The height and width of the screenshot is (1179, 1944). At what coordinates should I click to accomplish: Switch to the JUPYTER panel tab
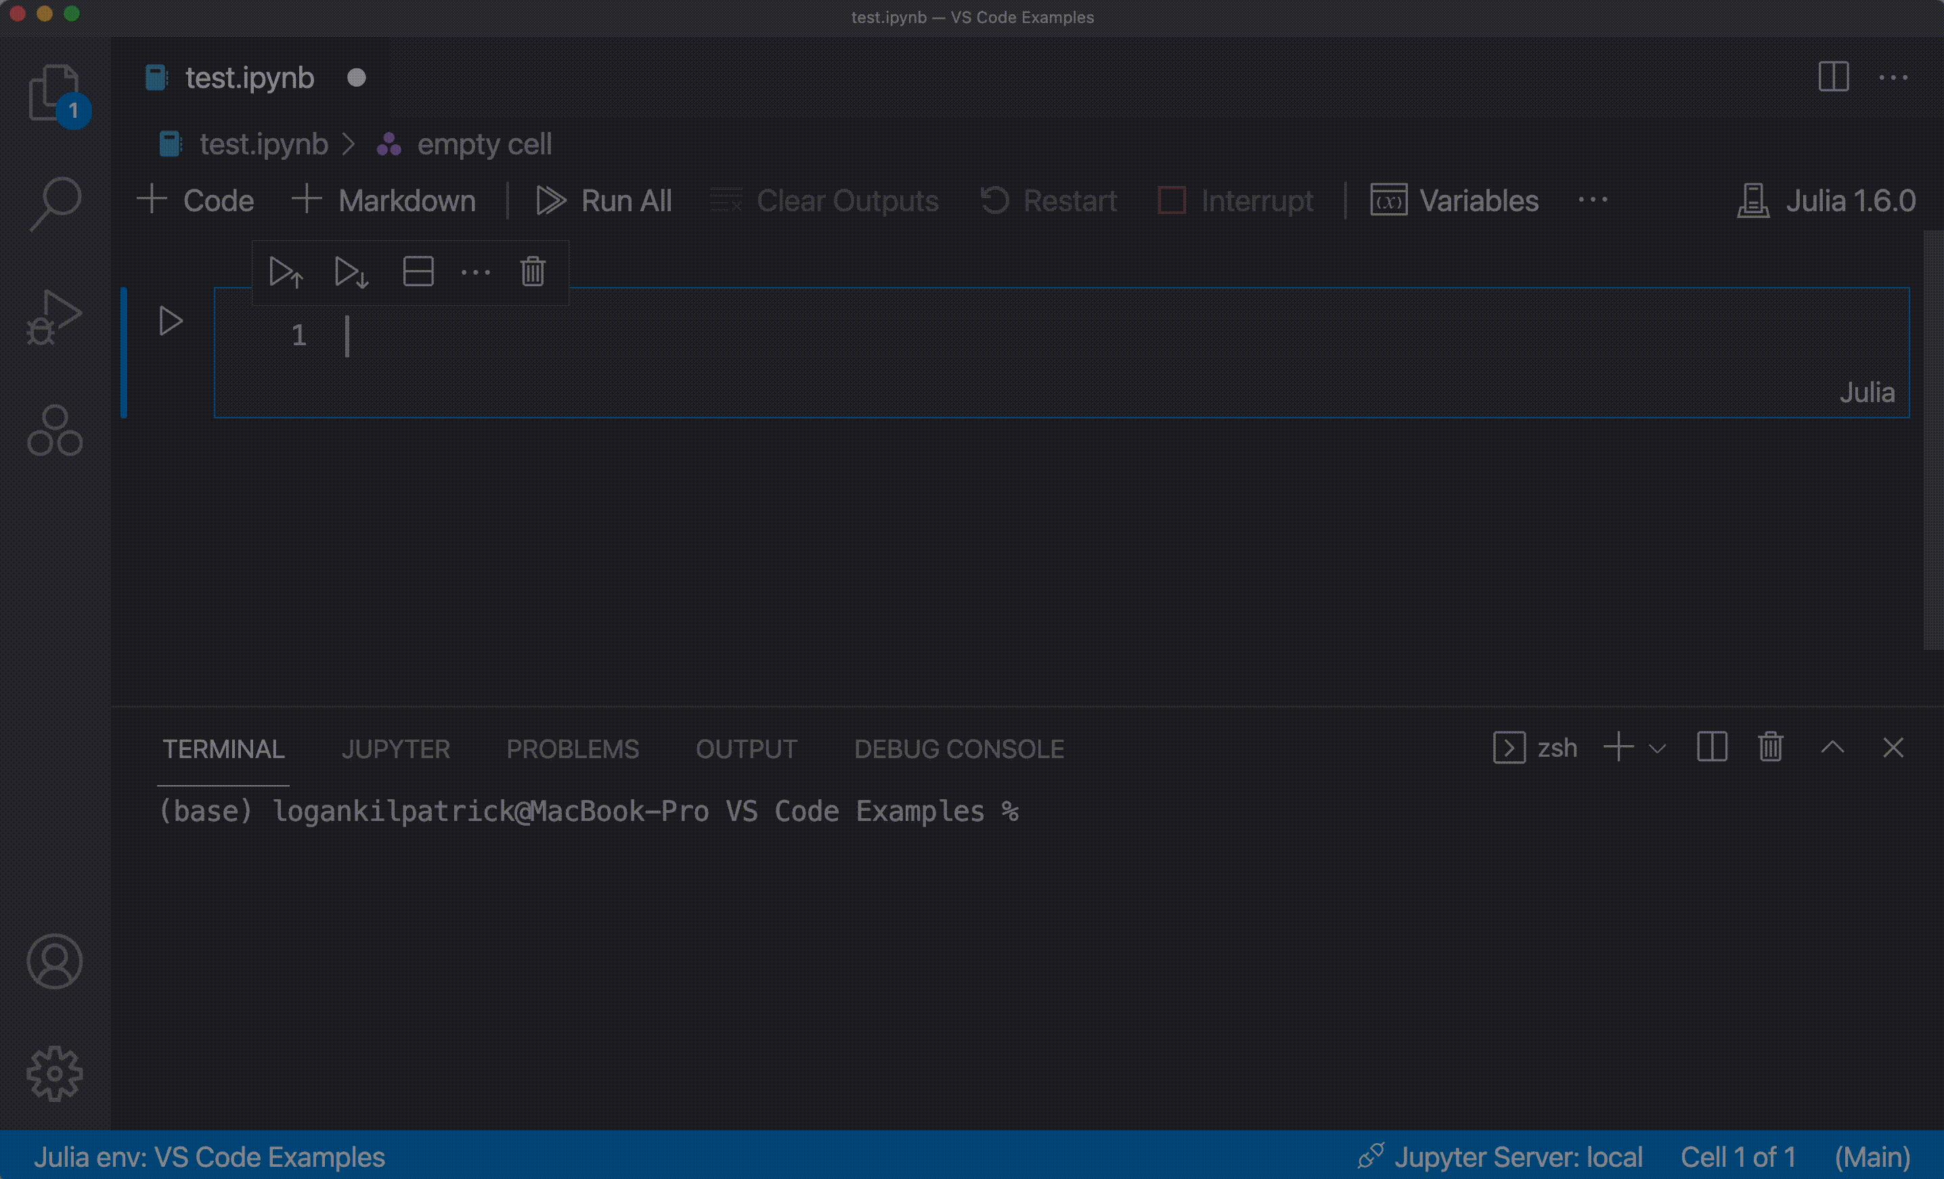(x=396, y=749)
